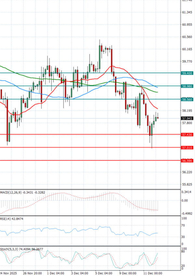Click the 57.010 red support price tag

point(187,148)
